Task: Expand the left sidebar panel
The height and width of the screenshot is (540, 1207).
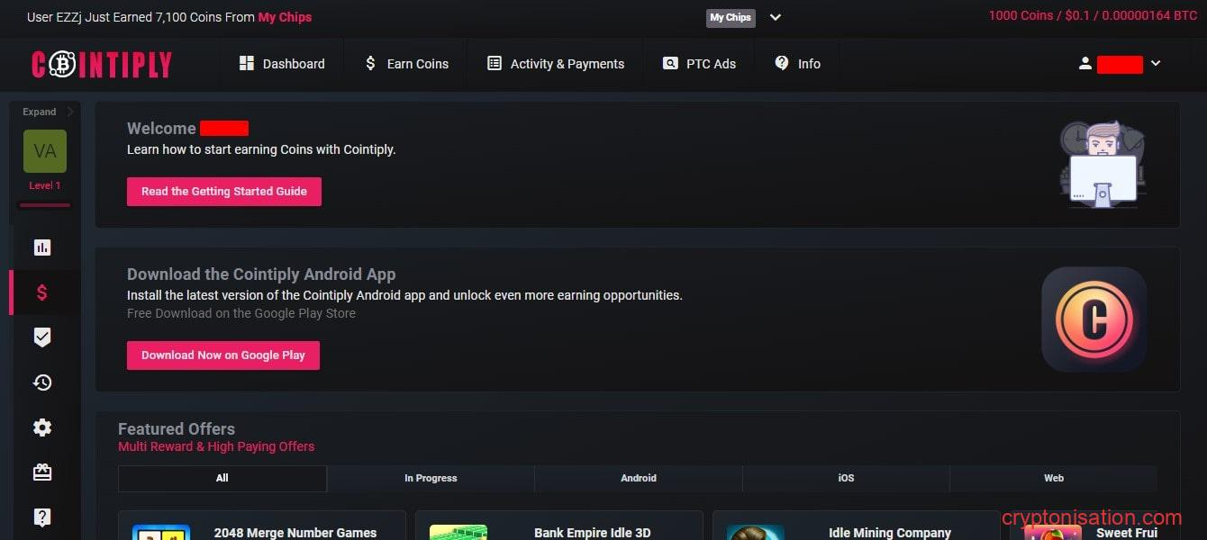Action: point(47,112)
